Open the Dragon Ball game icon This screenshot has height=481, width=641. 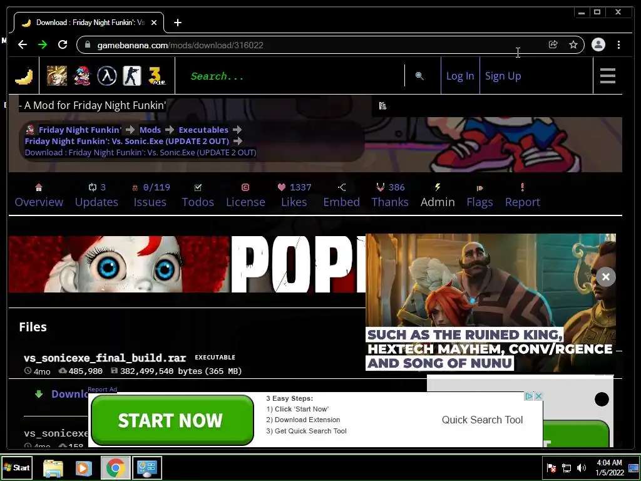(x=57, y=76)
